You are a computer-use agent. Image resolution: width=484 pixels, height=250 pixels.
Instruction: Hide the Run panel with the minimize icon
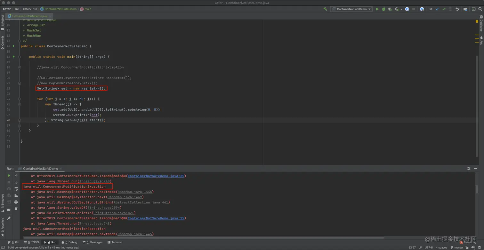(x=476, y=169)
